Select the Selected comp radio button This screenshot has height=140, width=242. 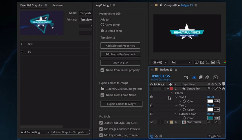102,31
